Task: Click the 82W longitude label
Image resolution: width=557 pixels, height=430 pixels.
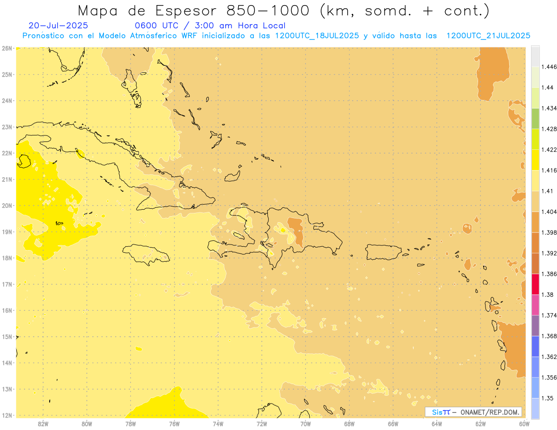Action: click(43, 424)
